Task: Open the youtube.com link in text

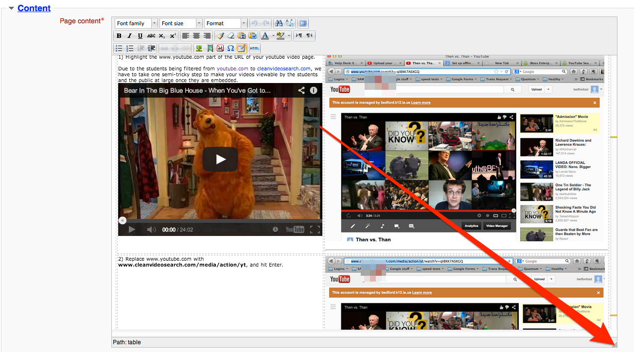Action: (x=232, y=69)
